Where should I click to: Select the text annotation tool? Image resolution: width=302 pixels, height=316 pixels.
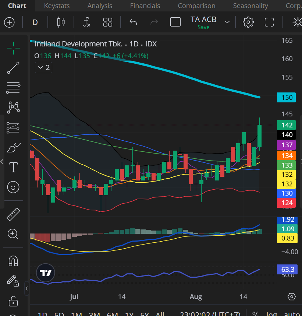click(13, 167)
